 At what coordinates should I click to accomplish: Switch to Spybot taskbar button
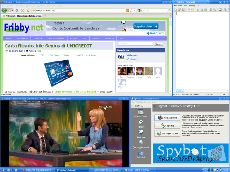(x=139, y=170)
